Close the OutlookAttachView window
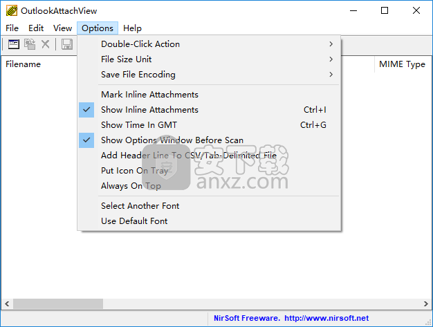This screenshot has height=327, width=433. click(x=416, y=11)
